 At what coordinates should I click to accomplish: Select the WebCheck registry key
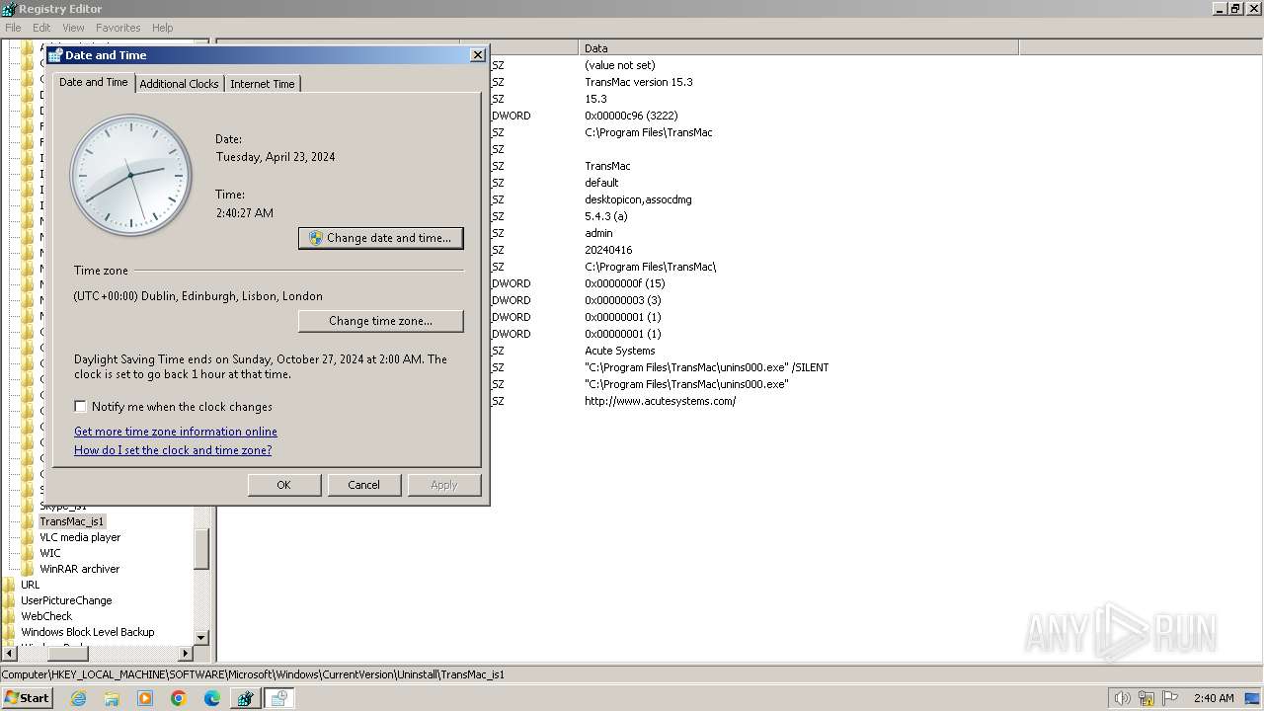(x=46, y=616)
